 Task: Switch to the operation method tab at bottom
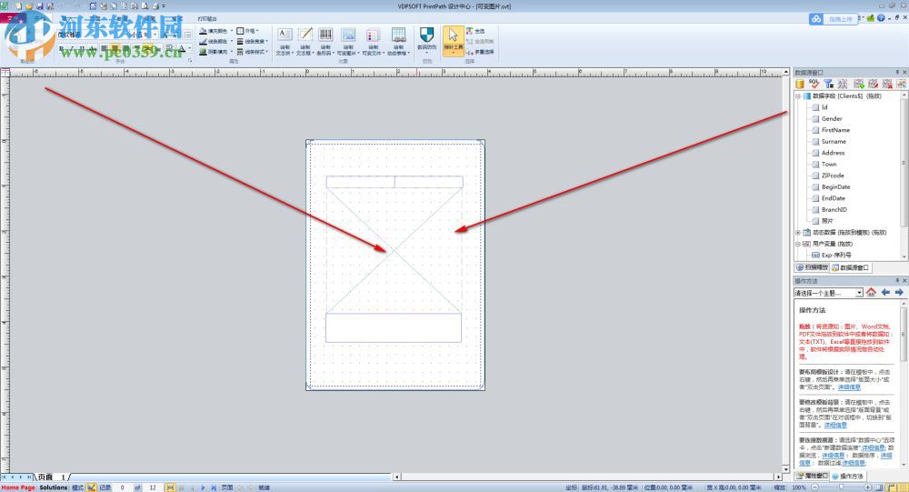[847, 476]
